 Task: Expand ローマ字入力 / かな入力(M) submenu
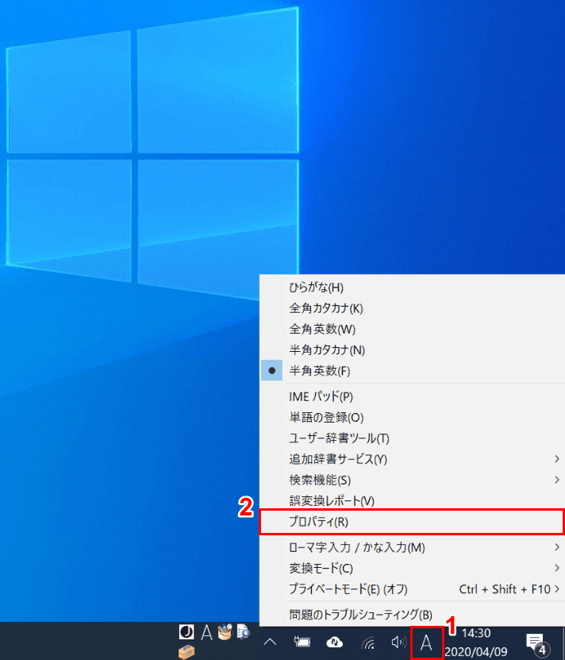(412, 547)
